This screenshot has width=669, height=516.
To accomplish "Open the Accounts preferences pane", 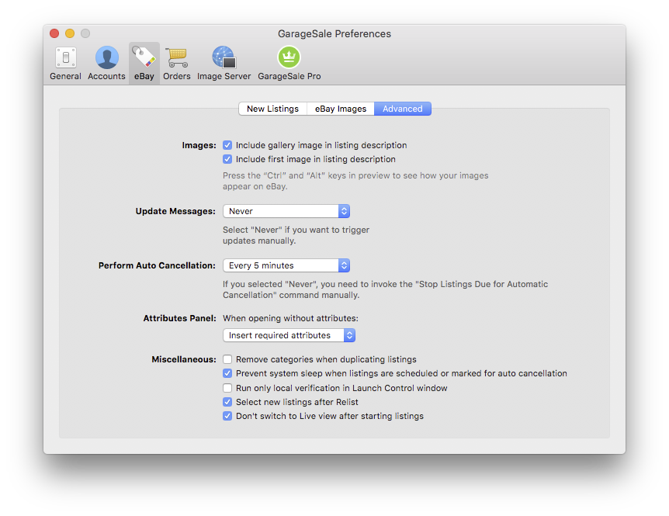I will tap(106, 63).
